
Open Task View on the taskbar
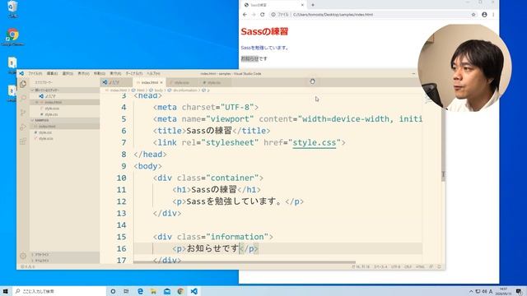[126, 291]
